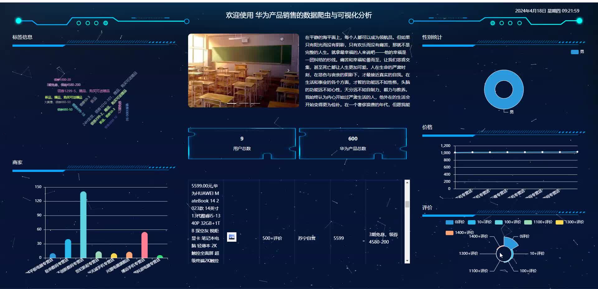Open the product image thumbnail in table
The height and width of the screenshot is (289, 598).
[x=231, y=237]
